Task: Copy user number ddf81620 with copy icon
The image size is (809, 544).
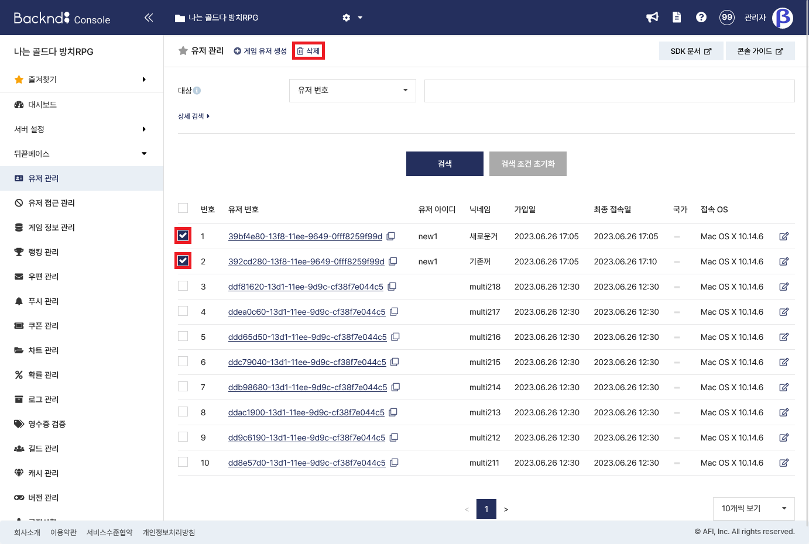Action: click(x=392, y=287)
